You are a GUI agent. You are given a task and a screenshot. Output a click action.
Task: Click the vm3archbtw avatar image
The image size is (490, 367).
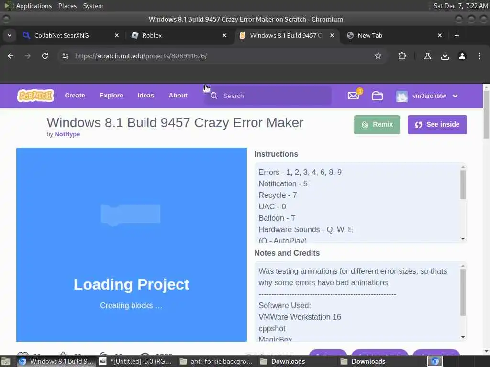click(x=402, y=96)
